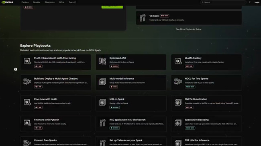Screen dimensions: 261x146
Task: Click the 5 MIN badge on VS Code
Action: click(x=165, y=16)
